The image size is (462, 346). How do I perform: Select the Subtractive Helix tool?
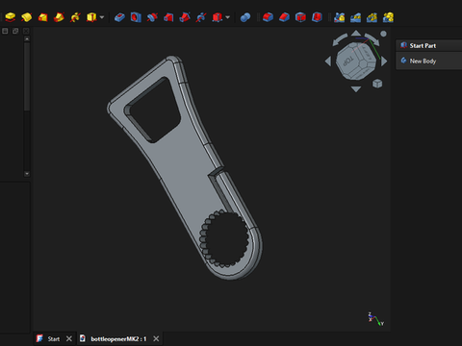(201, 17)
